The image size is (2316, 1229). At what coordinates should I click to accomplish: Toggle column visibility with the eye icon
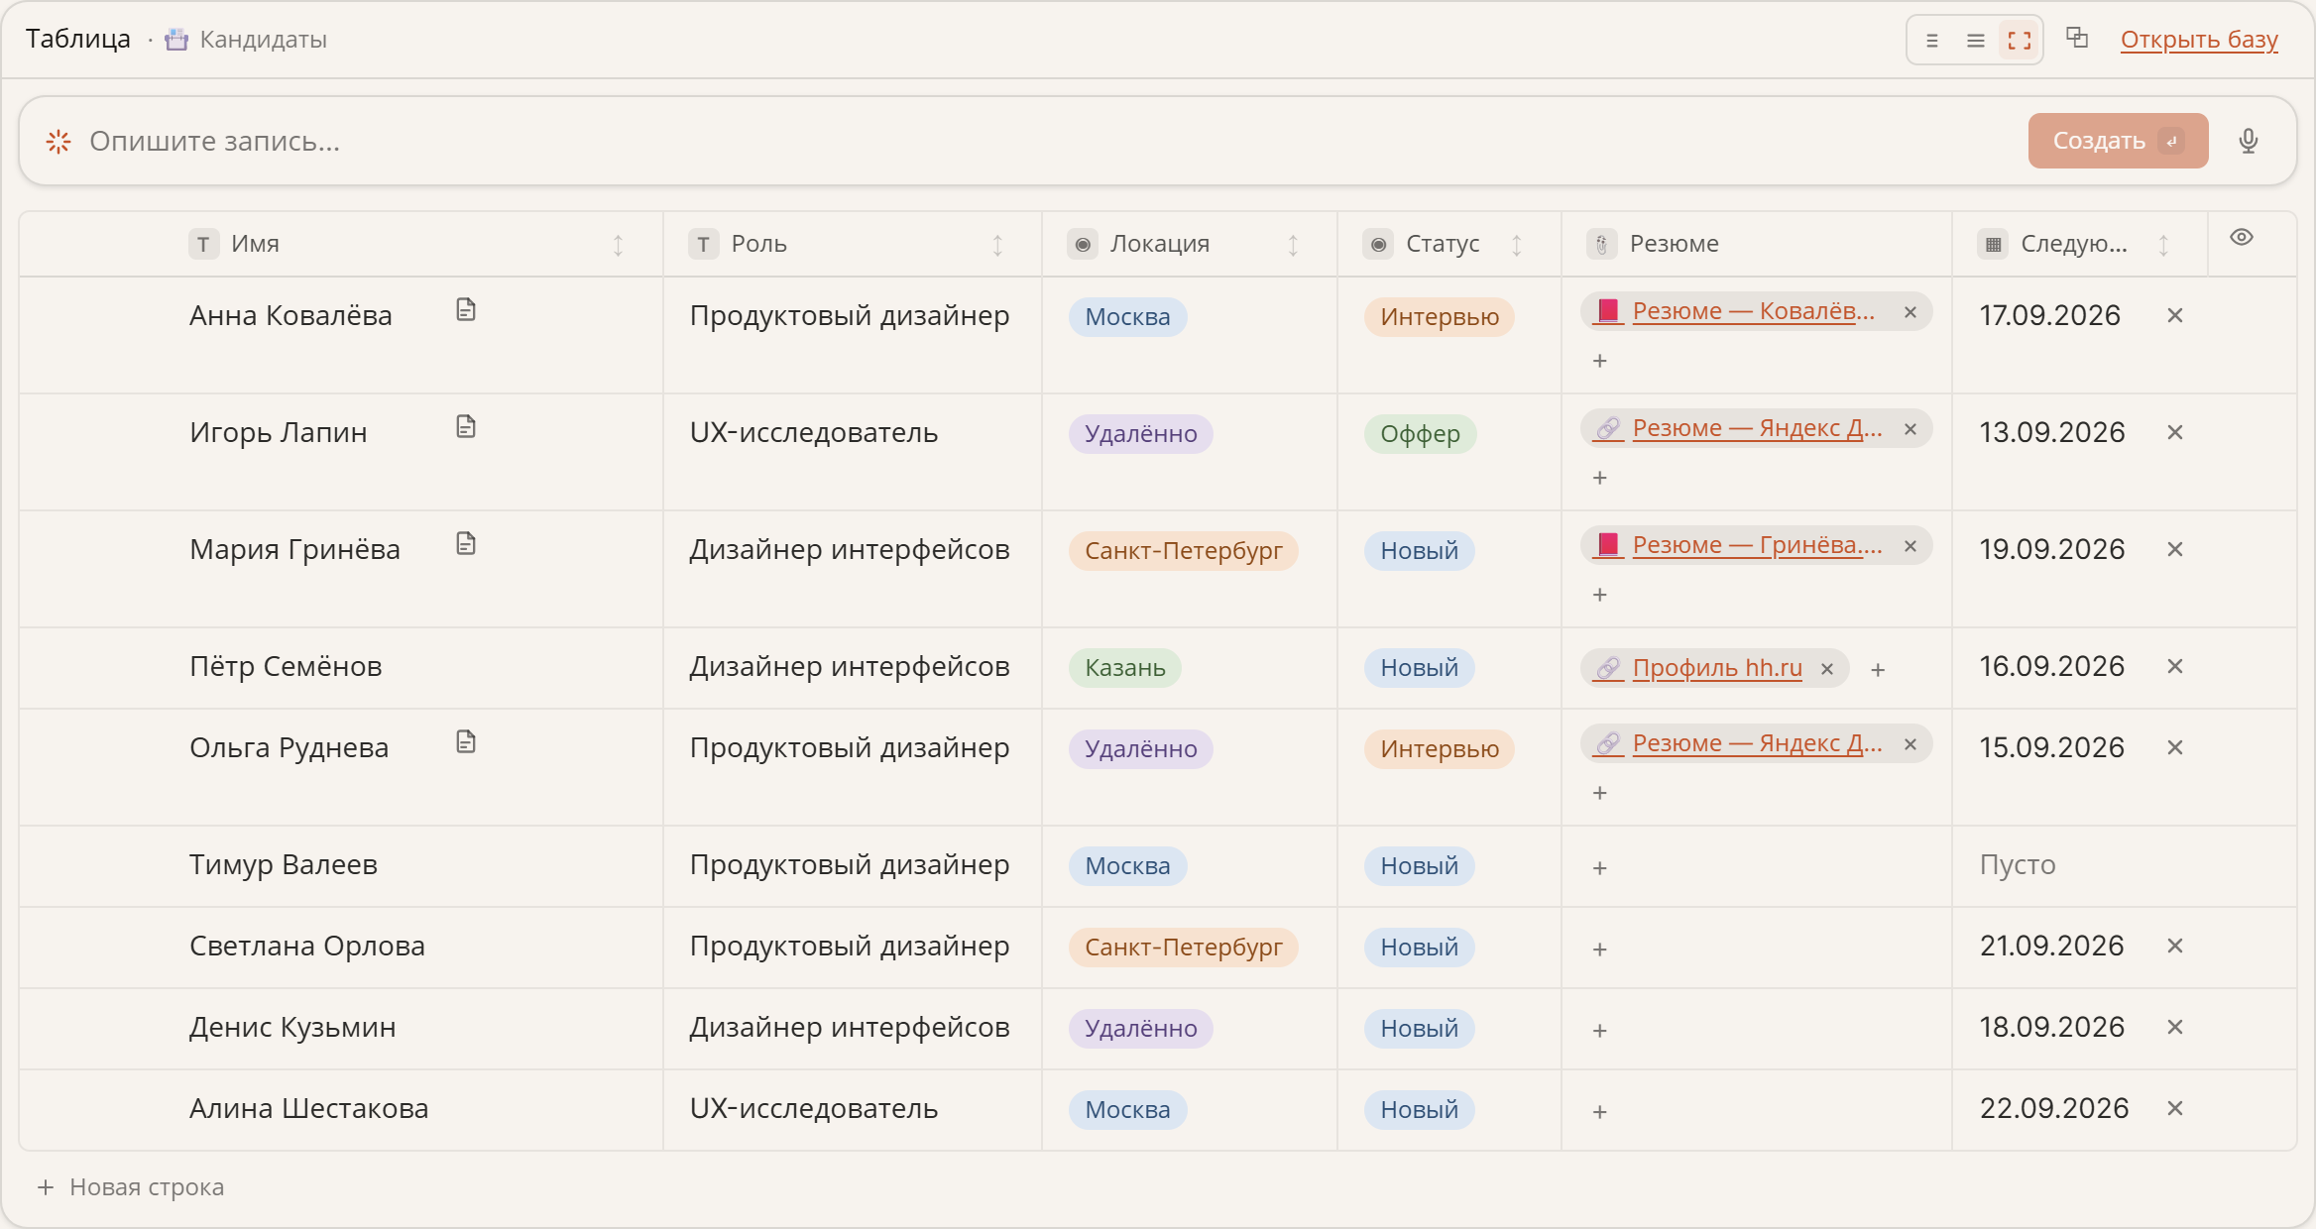pyautogui.click(x=2242, y=238)
